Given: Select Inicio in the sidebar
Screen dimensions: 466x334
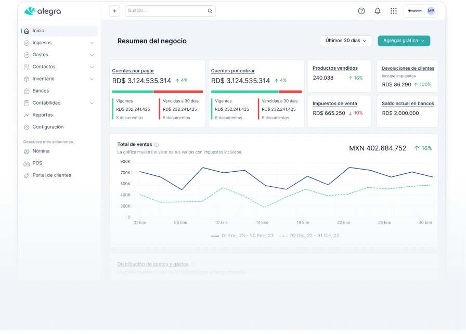Looking at the screenshot, I should pos(38,31).
